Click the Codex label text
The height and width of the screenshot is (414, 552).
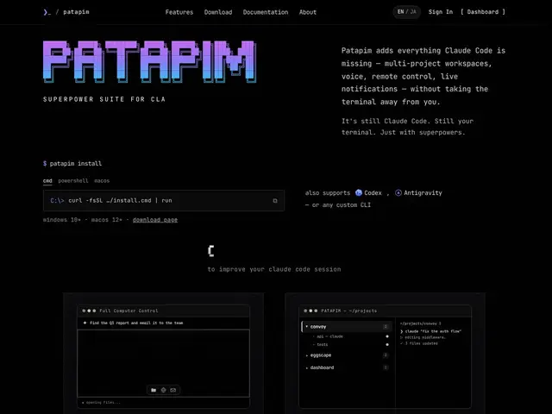pyautogui.click(x=373, y=193)
